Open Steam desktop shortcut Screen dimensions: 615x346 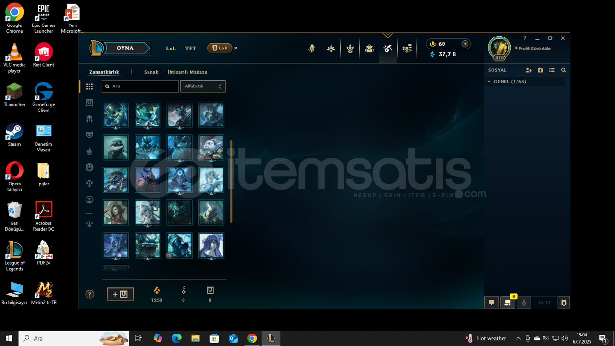[14, 135]
